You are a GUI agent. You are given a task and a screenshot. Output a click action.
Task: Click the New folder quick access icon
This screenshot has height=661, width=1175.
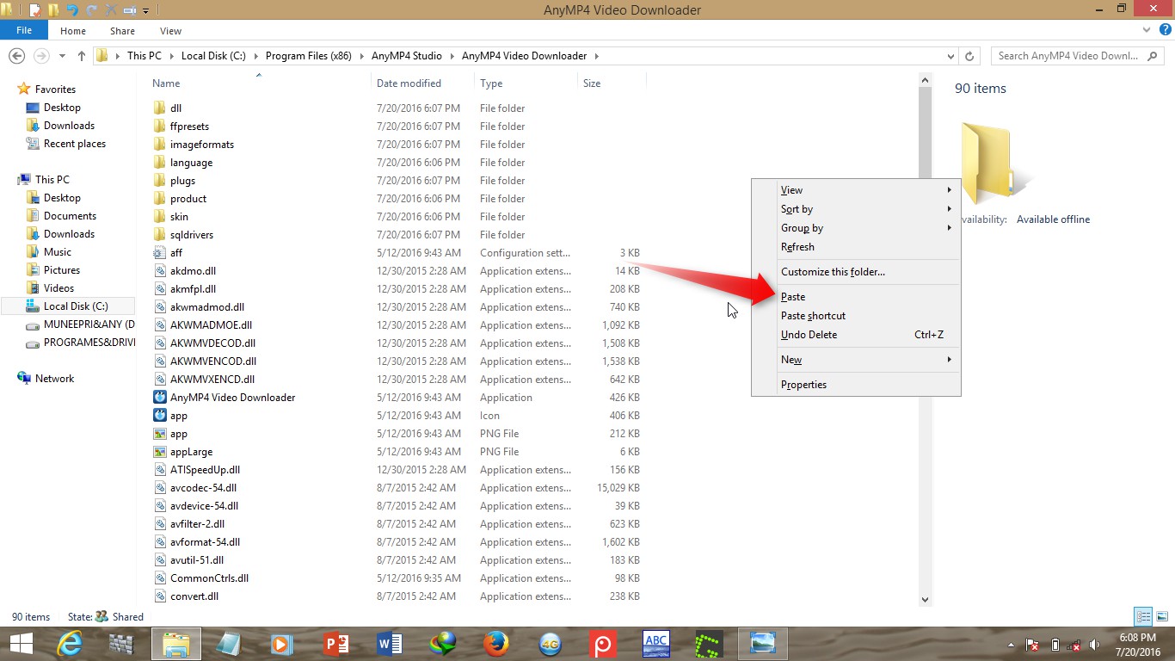click(x=53, y=10)
